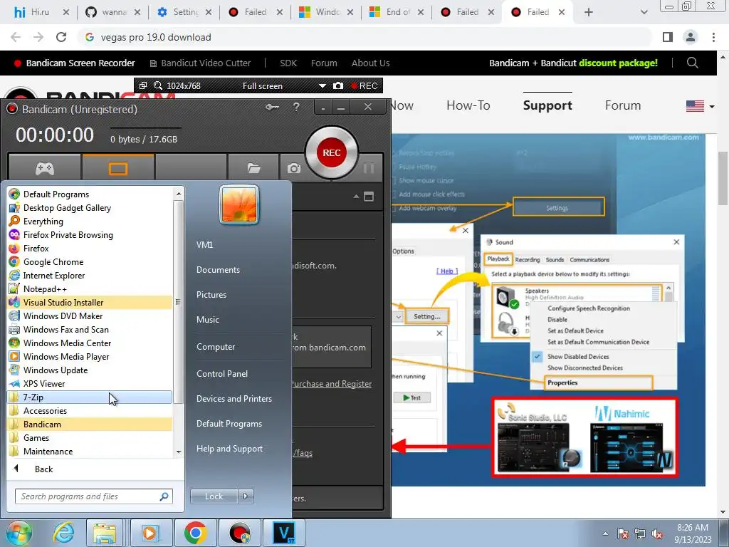The image size is (729, 547).
Task: Open the Forum link in site navigation
Action: click(x=622, y=105)
